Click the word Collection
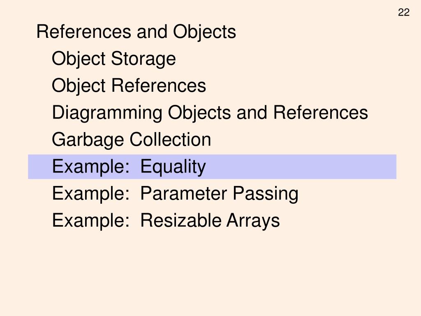421x316 pixels. 171,139
